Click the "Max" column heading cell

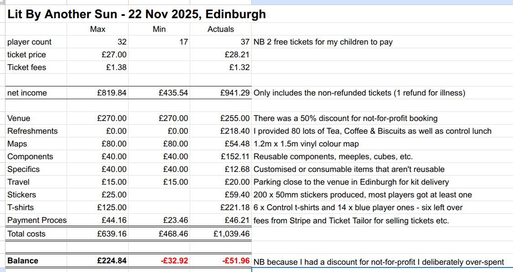coord(98,29)
